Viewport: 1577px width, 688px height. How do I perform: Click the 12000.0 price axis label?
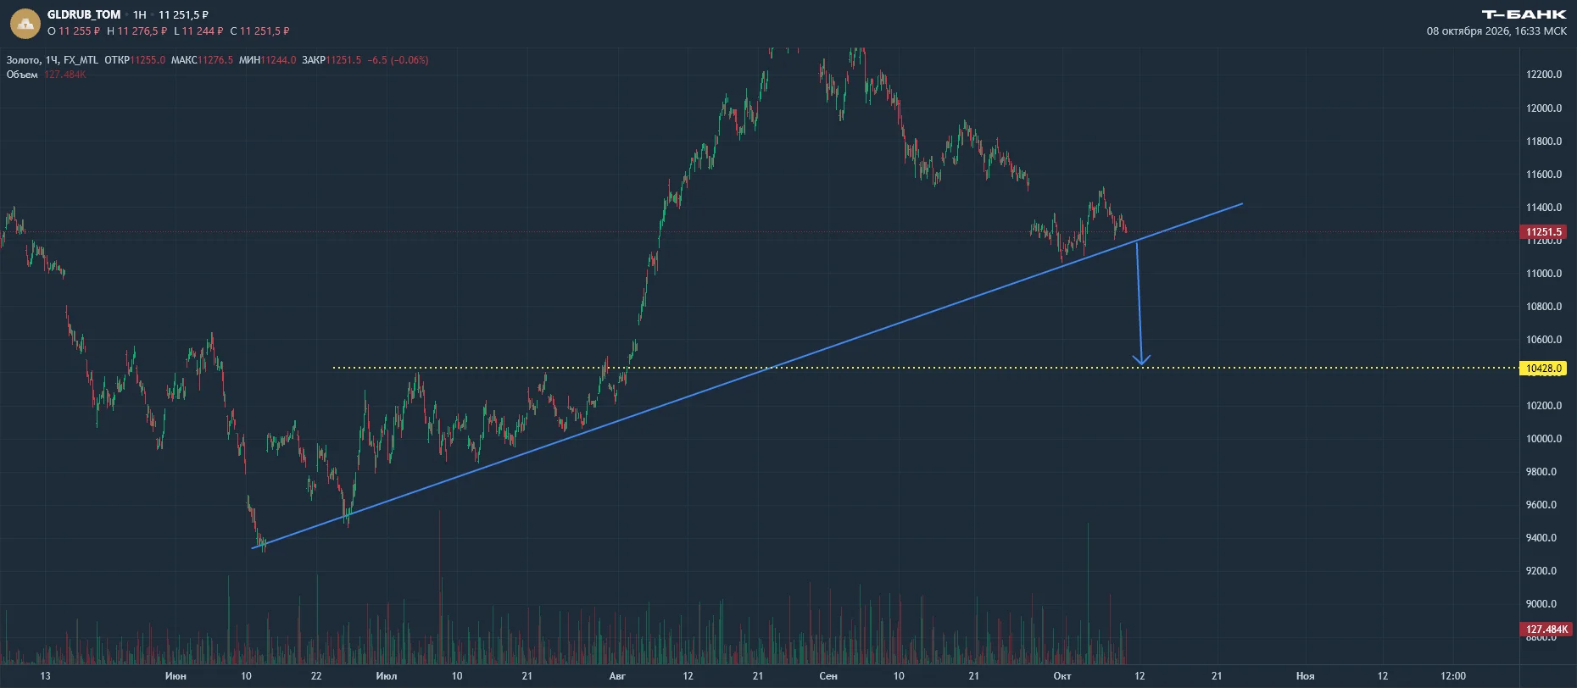(x=1544, y=108)
